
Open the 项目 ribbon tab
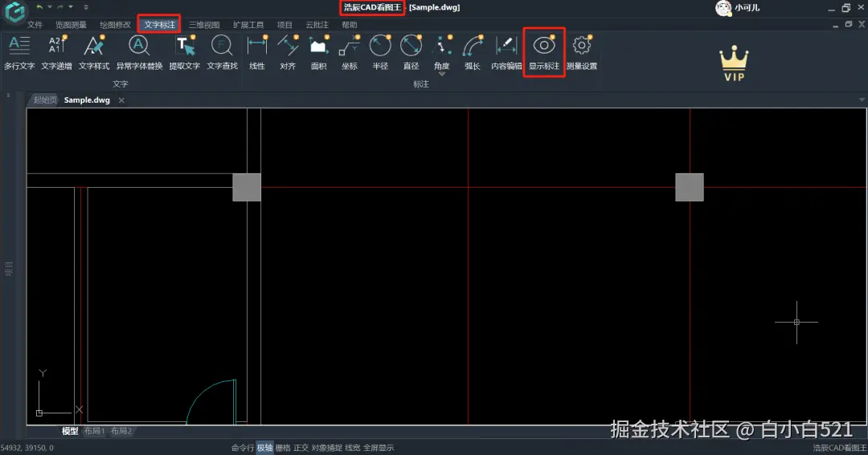(x=285, y=25)
